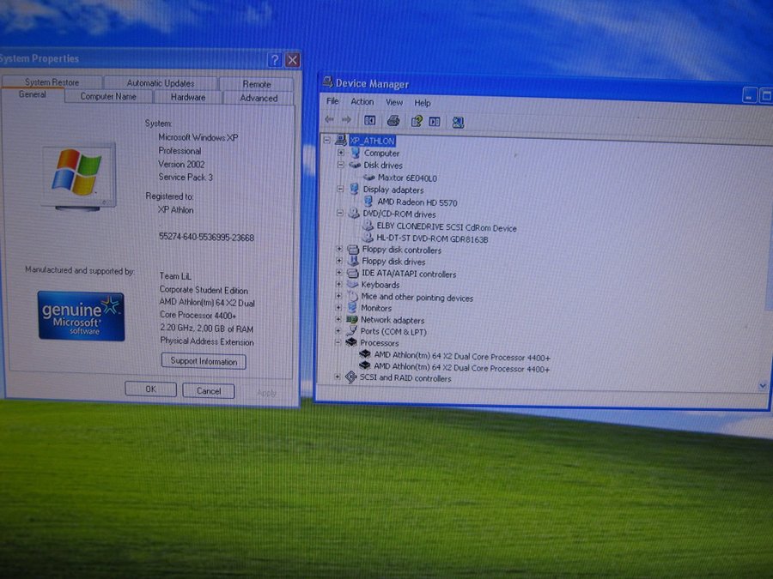Click the Print toolbar icon in Device Manager
773x579 pixels.
(x=393, y=121)
